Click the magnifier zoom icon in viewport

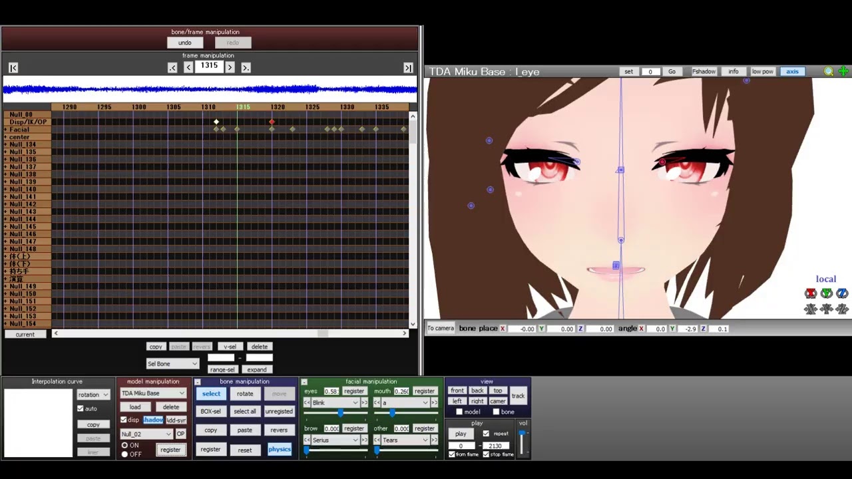point(829,71)
